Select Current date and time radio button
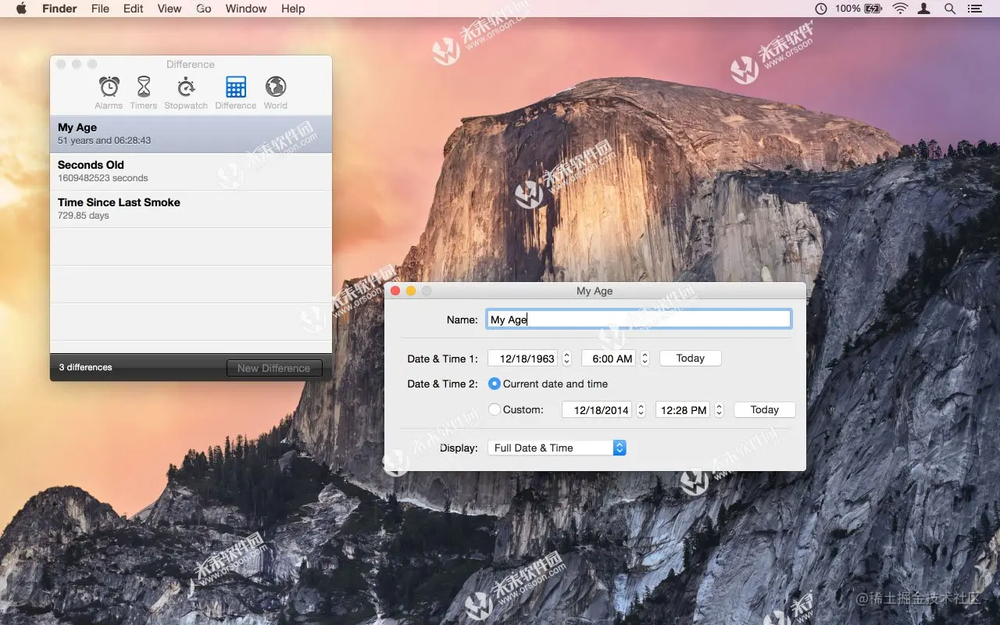 [495, 384]
